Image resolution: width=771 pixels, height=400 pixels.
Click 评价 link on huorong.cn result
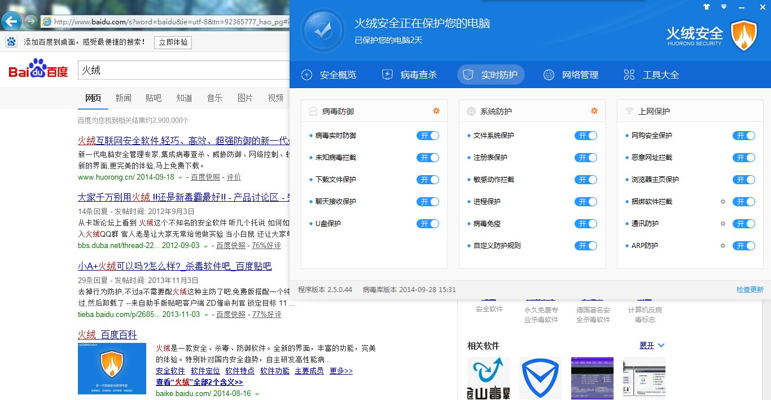[234, 177]
